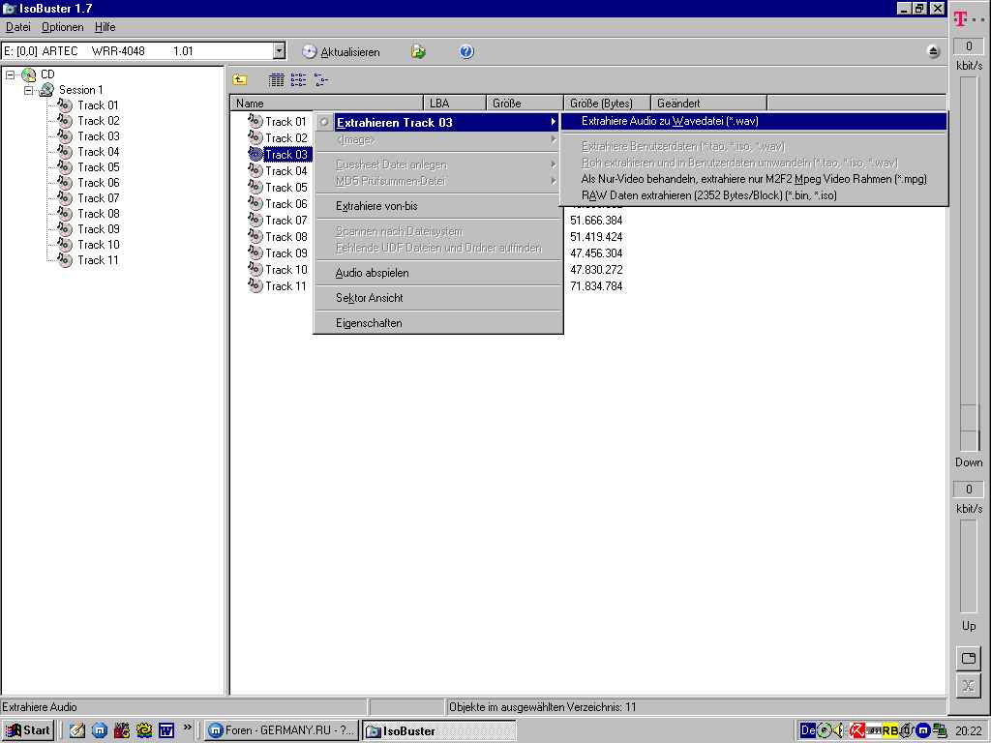Sort by the LBA column header

(x=455, y=103)
